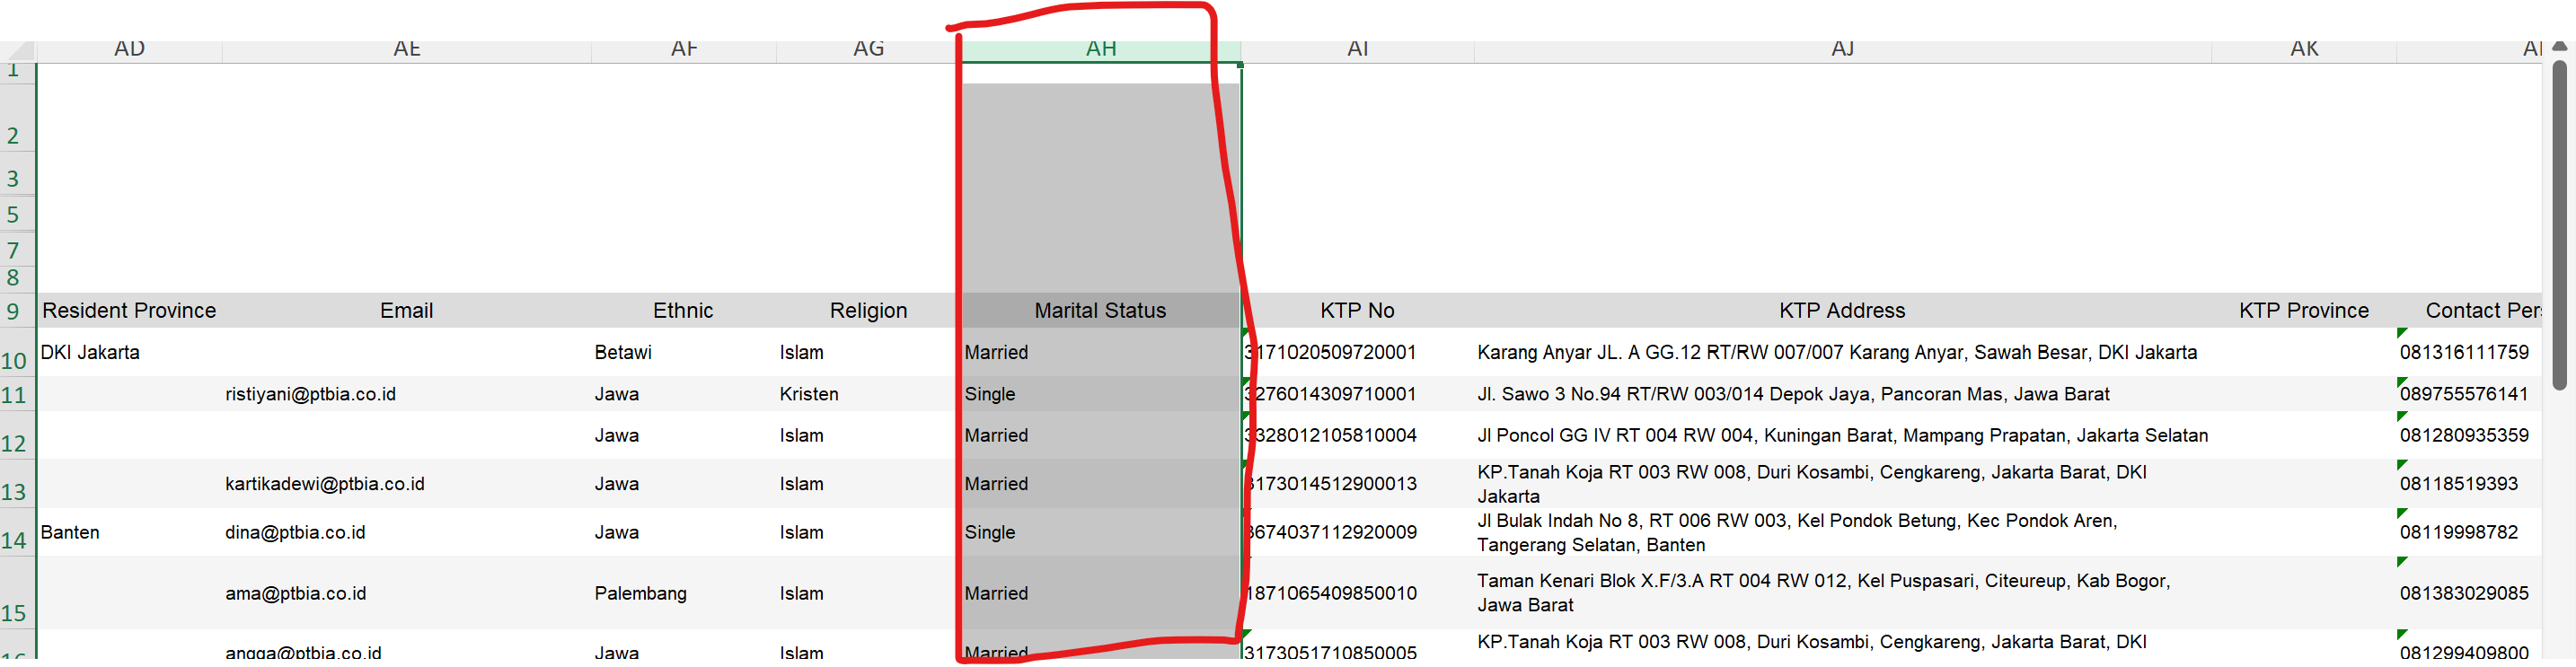Select column AF header
The height and width of the screenshot is (667, 2576).
684,50
